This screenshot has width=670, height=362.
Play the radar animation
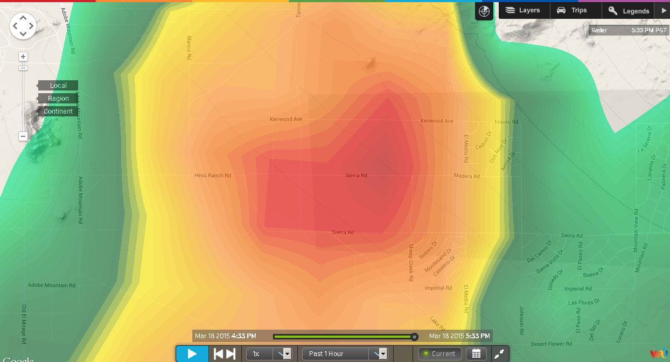click(x=192, y=354)
